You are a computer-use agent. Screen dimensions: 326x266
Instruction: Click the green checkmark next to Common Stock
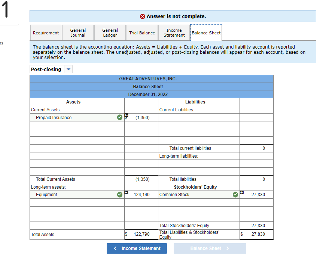tap(235, 194)
